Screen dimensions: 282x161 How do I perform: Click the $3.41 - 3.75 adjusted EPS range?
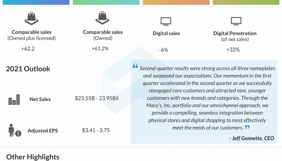(95, 130)
